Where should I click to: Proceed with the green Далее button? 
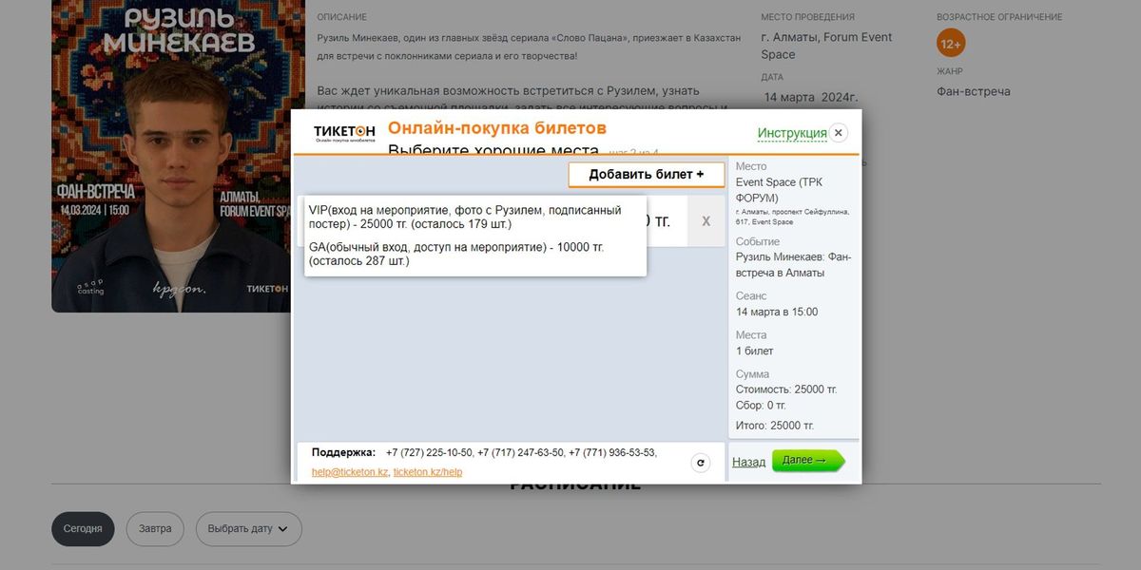pos(807,461)
